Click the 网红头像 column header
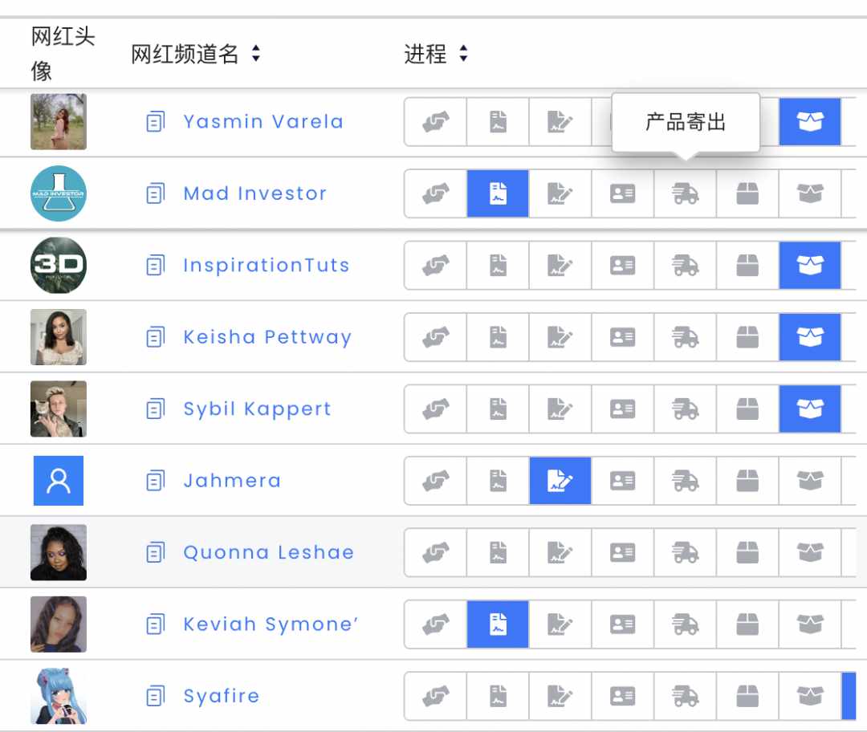Viewport: 867px width, 732px height. (x=63, y=54)
